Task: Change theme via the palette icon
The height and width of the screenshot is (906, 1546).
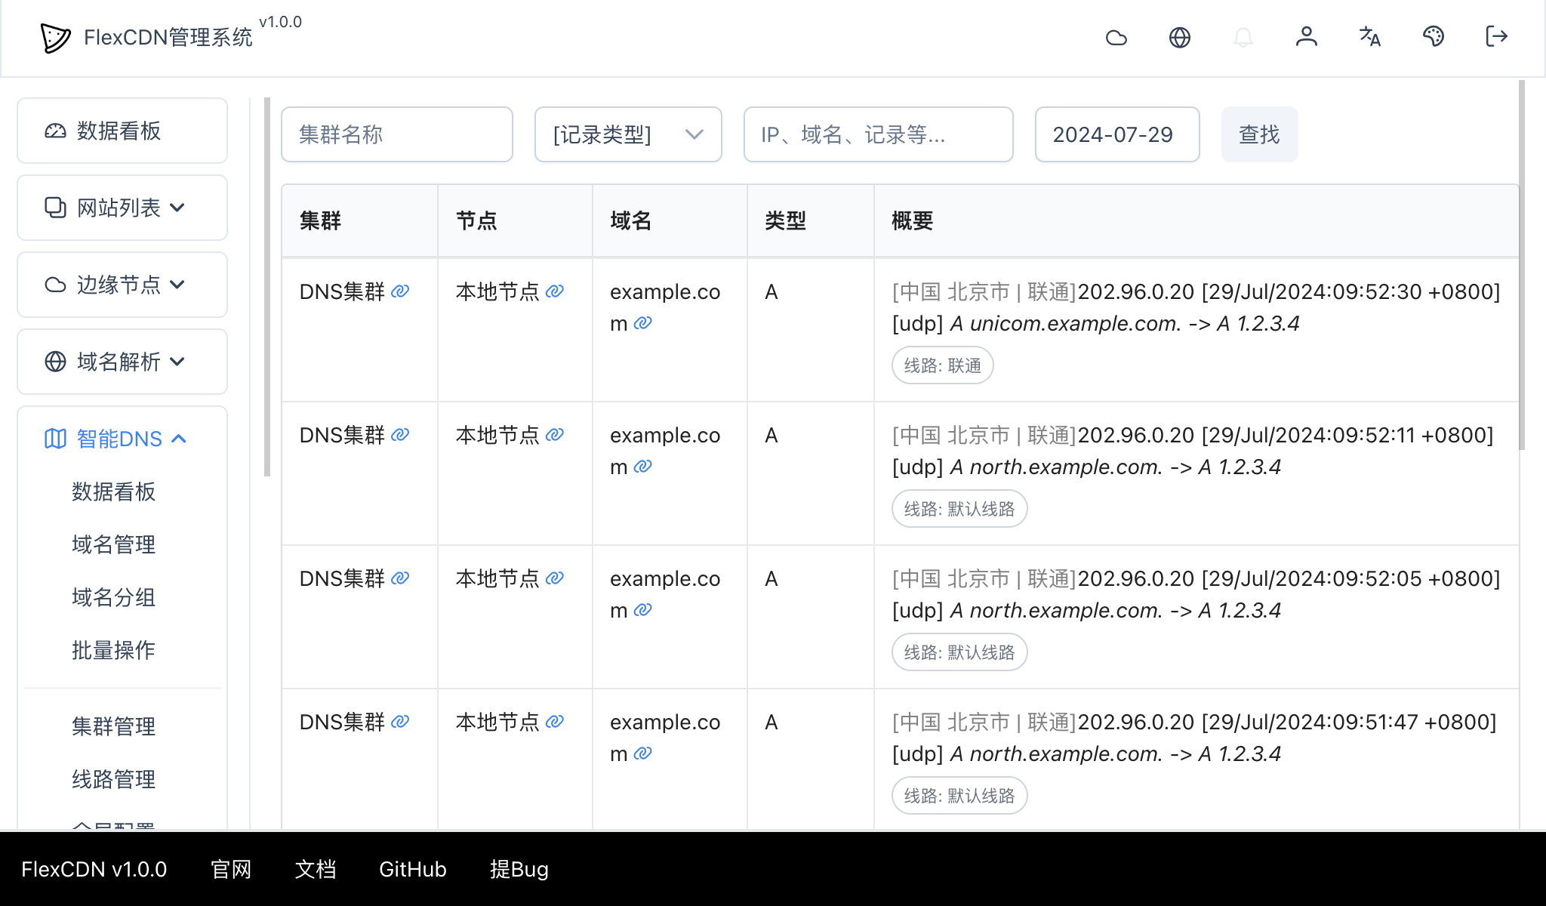Action: click(1434, 37)
